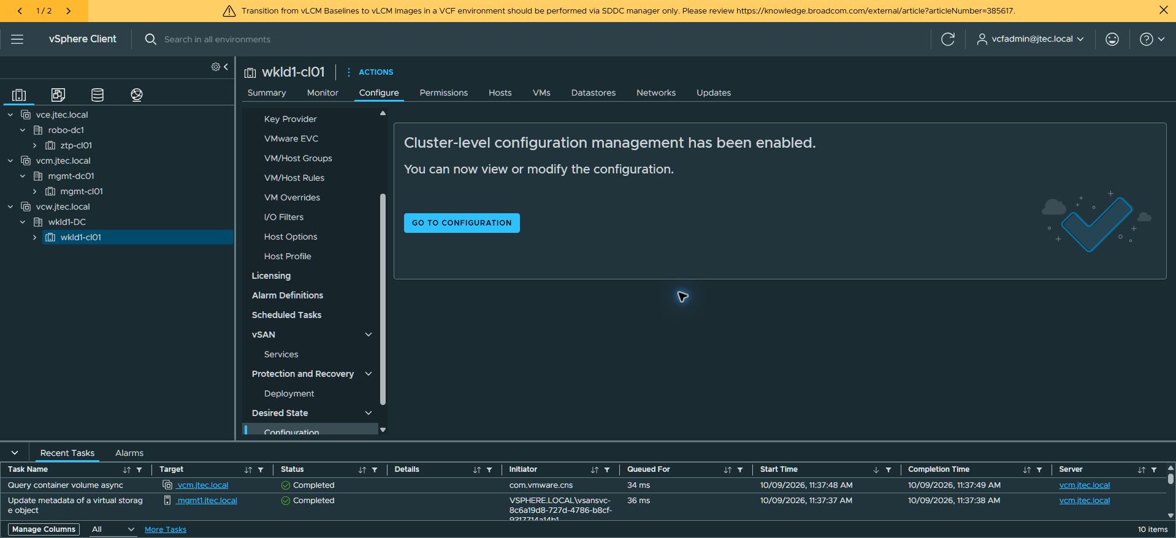Dismiss the yellow warning banner

1164,10
